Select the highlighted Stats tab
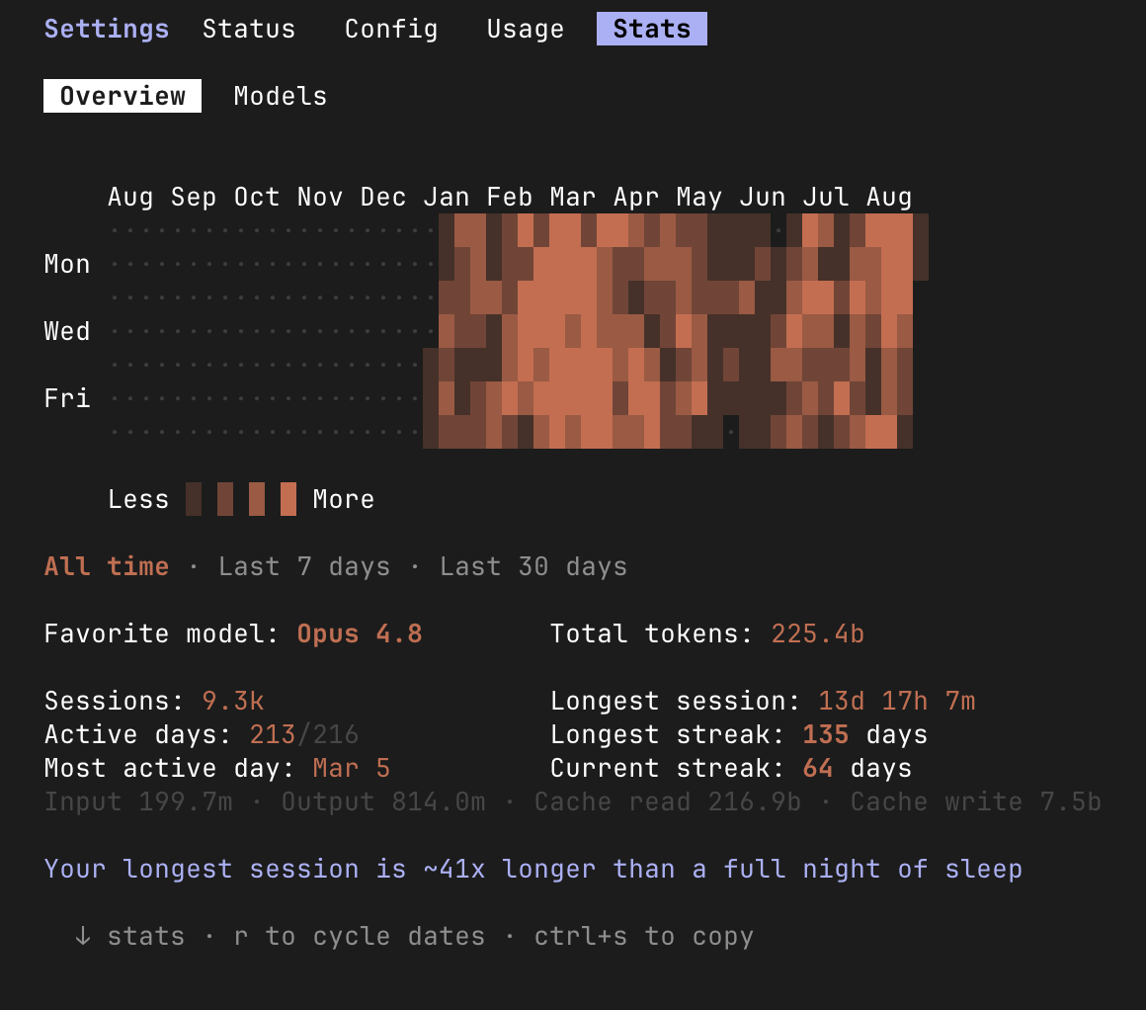Screen dimensions: 1146x1010 point(652,29)
